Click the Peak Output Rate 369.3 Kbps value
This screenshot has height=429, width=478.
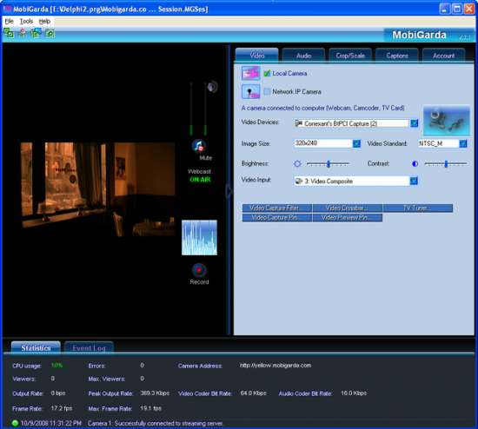click(x=155, y=393)
